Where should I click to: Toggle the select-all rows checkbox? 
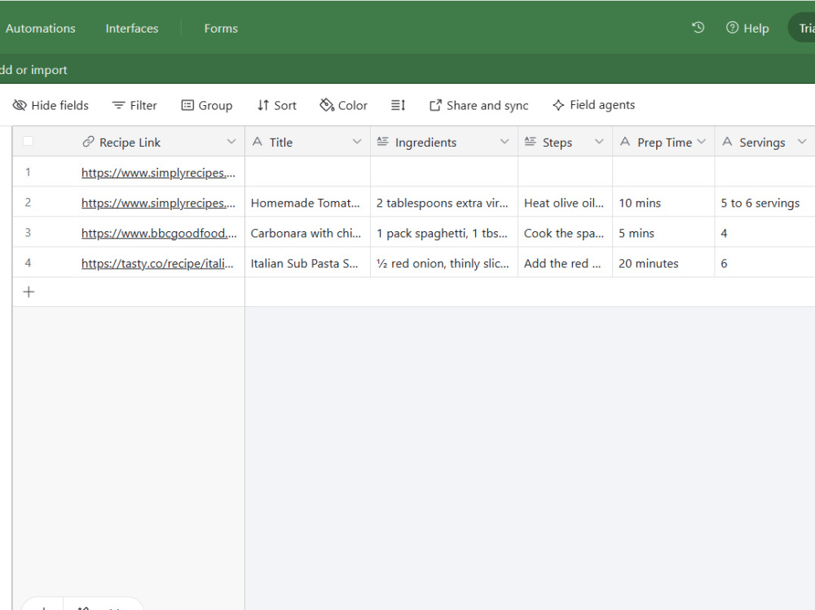28,141
